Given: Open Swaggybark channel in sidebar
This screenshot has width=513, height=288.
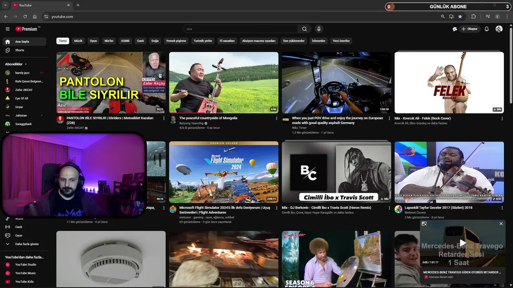Looking at the screenshot, I should (24, 124).
